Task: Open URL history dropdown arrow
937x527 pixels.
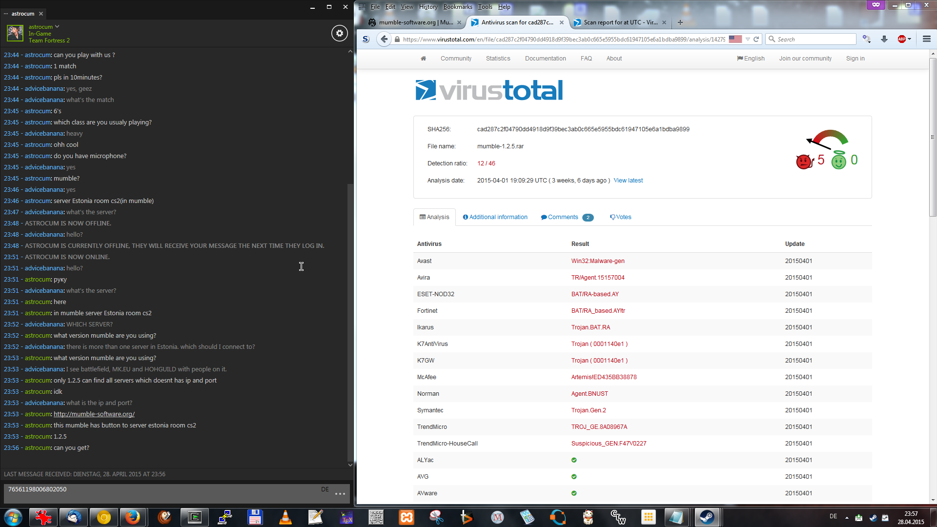Action: (748, 39)
